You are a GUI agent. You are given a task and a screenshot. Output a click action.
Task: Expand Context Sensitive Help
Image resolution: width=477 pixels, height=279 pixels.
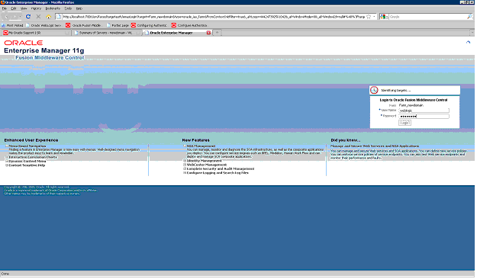7,165
